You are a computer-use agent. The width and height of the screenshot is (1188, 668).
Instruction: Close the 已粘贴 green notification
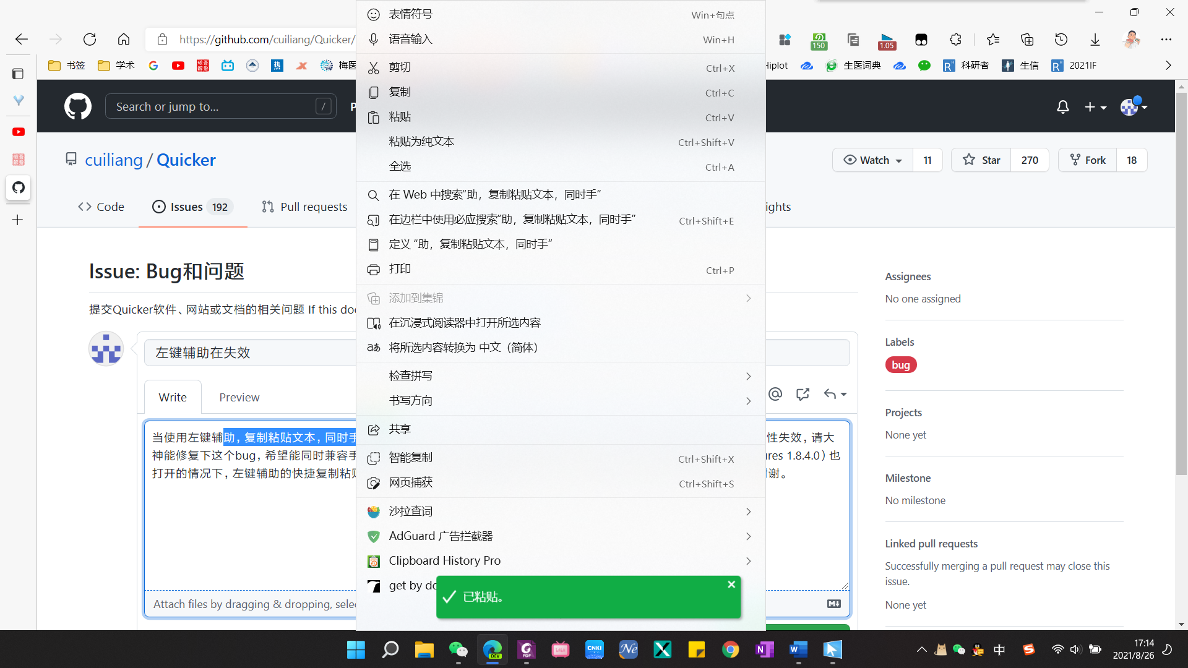(731, 584)
